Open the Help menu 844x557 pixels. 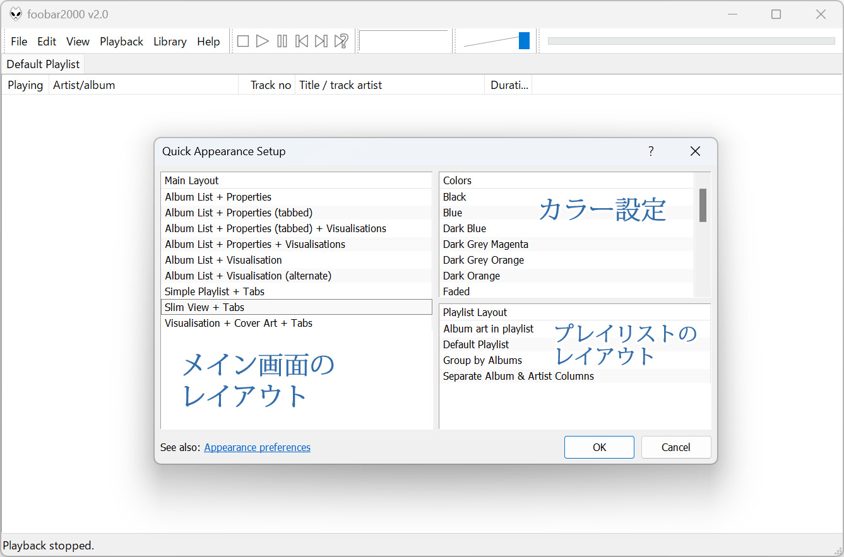click(x=208, y=42)
